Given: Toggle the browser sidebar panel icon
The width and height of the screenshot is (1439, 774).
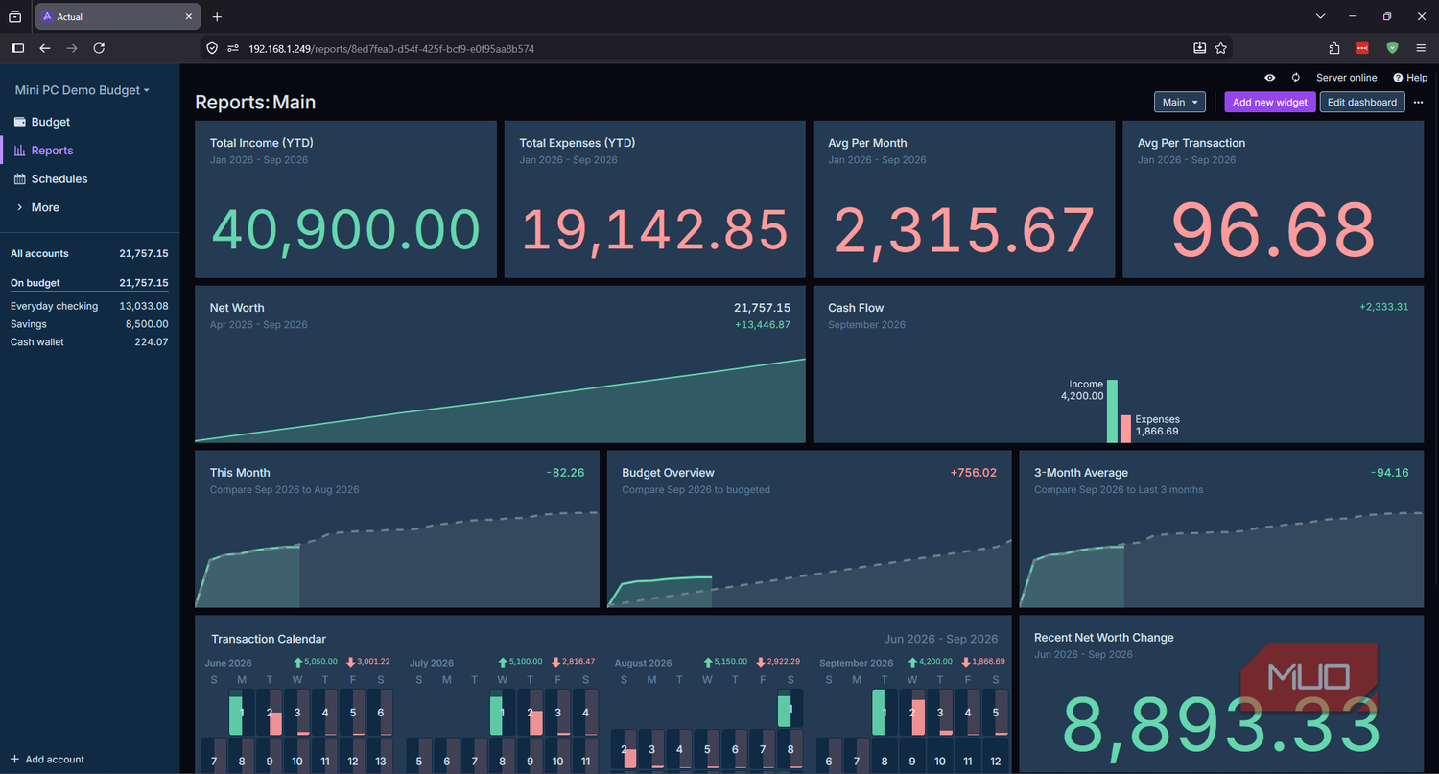Looking at the screenshot, I should pyautogui.click(x=17, y=48).
